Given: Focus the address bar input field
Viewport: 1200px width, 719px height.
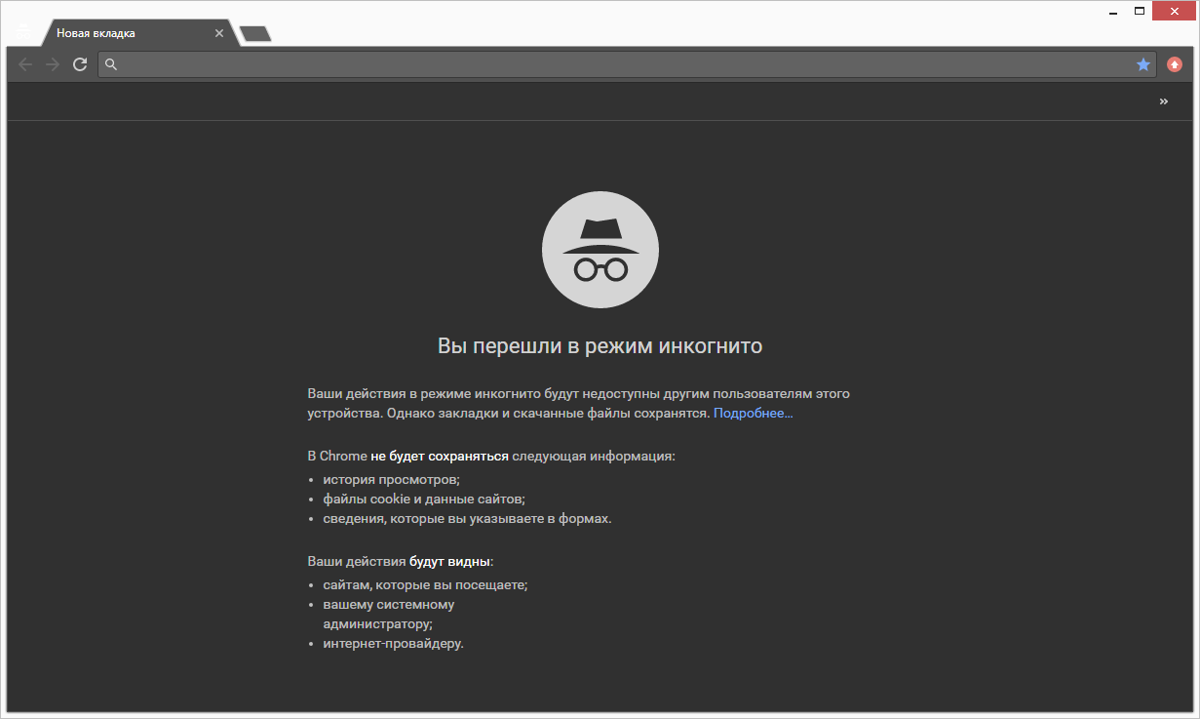Looking at the screenshot, I should [626, 64].
